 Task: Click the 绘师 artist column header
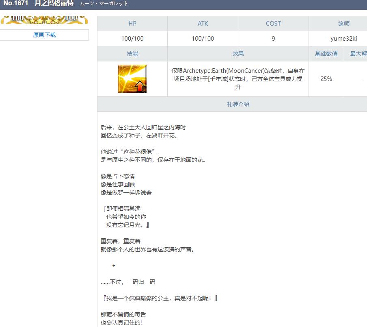click(343, 24)
